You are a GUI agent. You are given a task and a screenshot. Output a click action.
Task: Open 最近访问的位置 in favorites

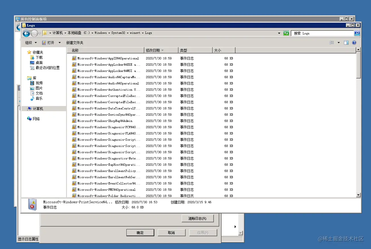tap(45, 68)
